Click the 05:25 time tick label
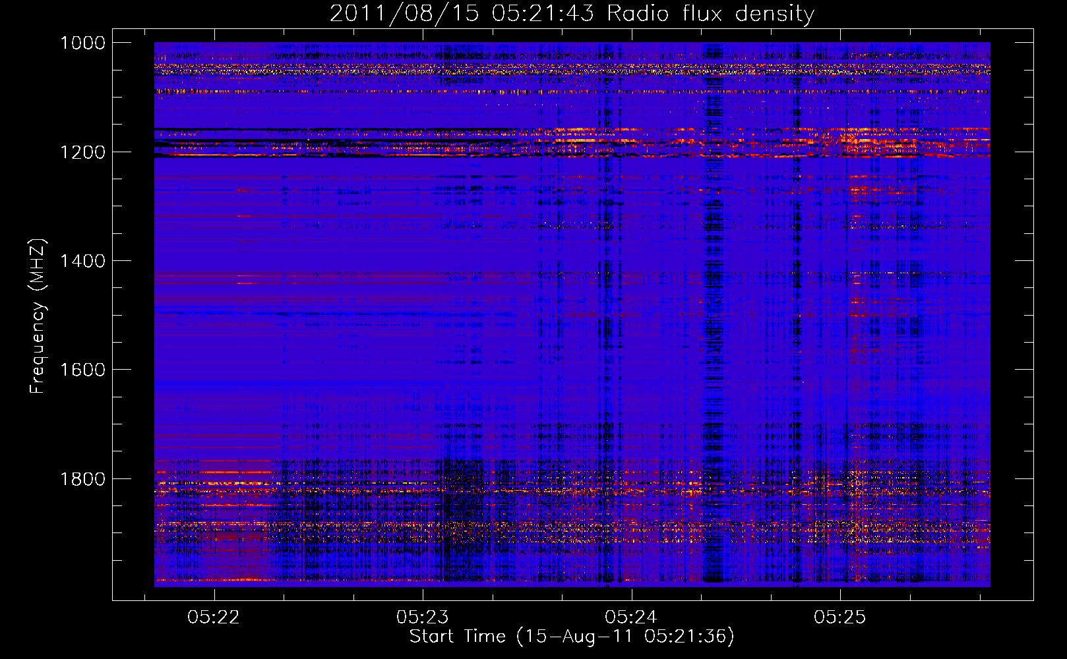 click(x=840, y=617)
